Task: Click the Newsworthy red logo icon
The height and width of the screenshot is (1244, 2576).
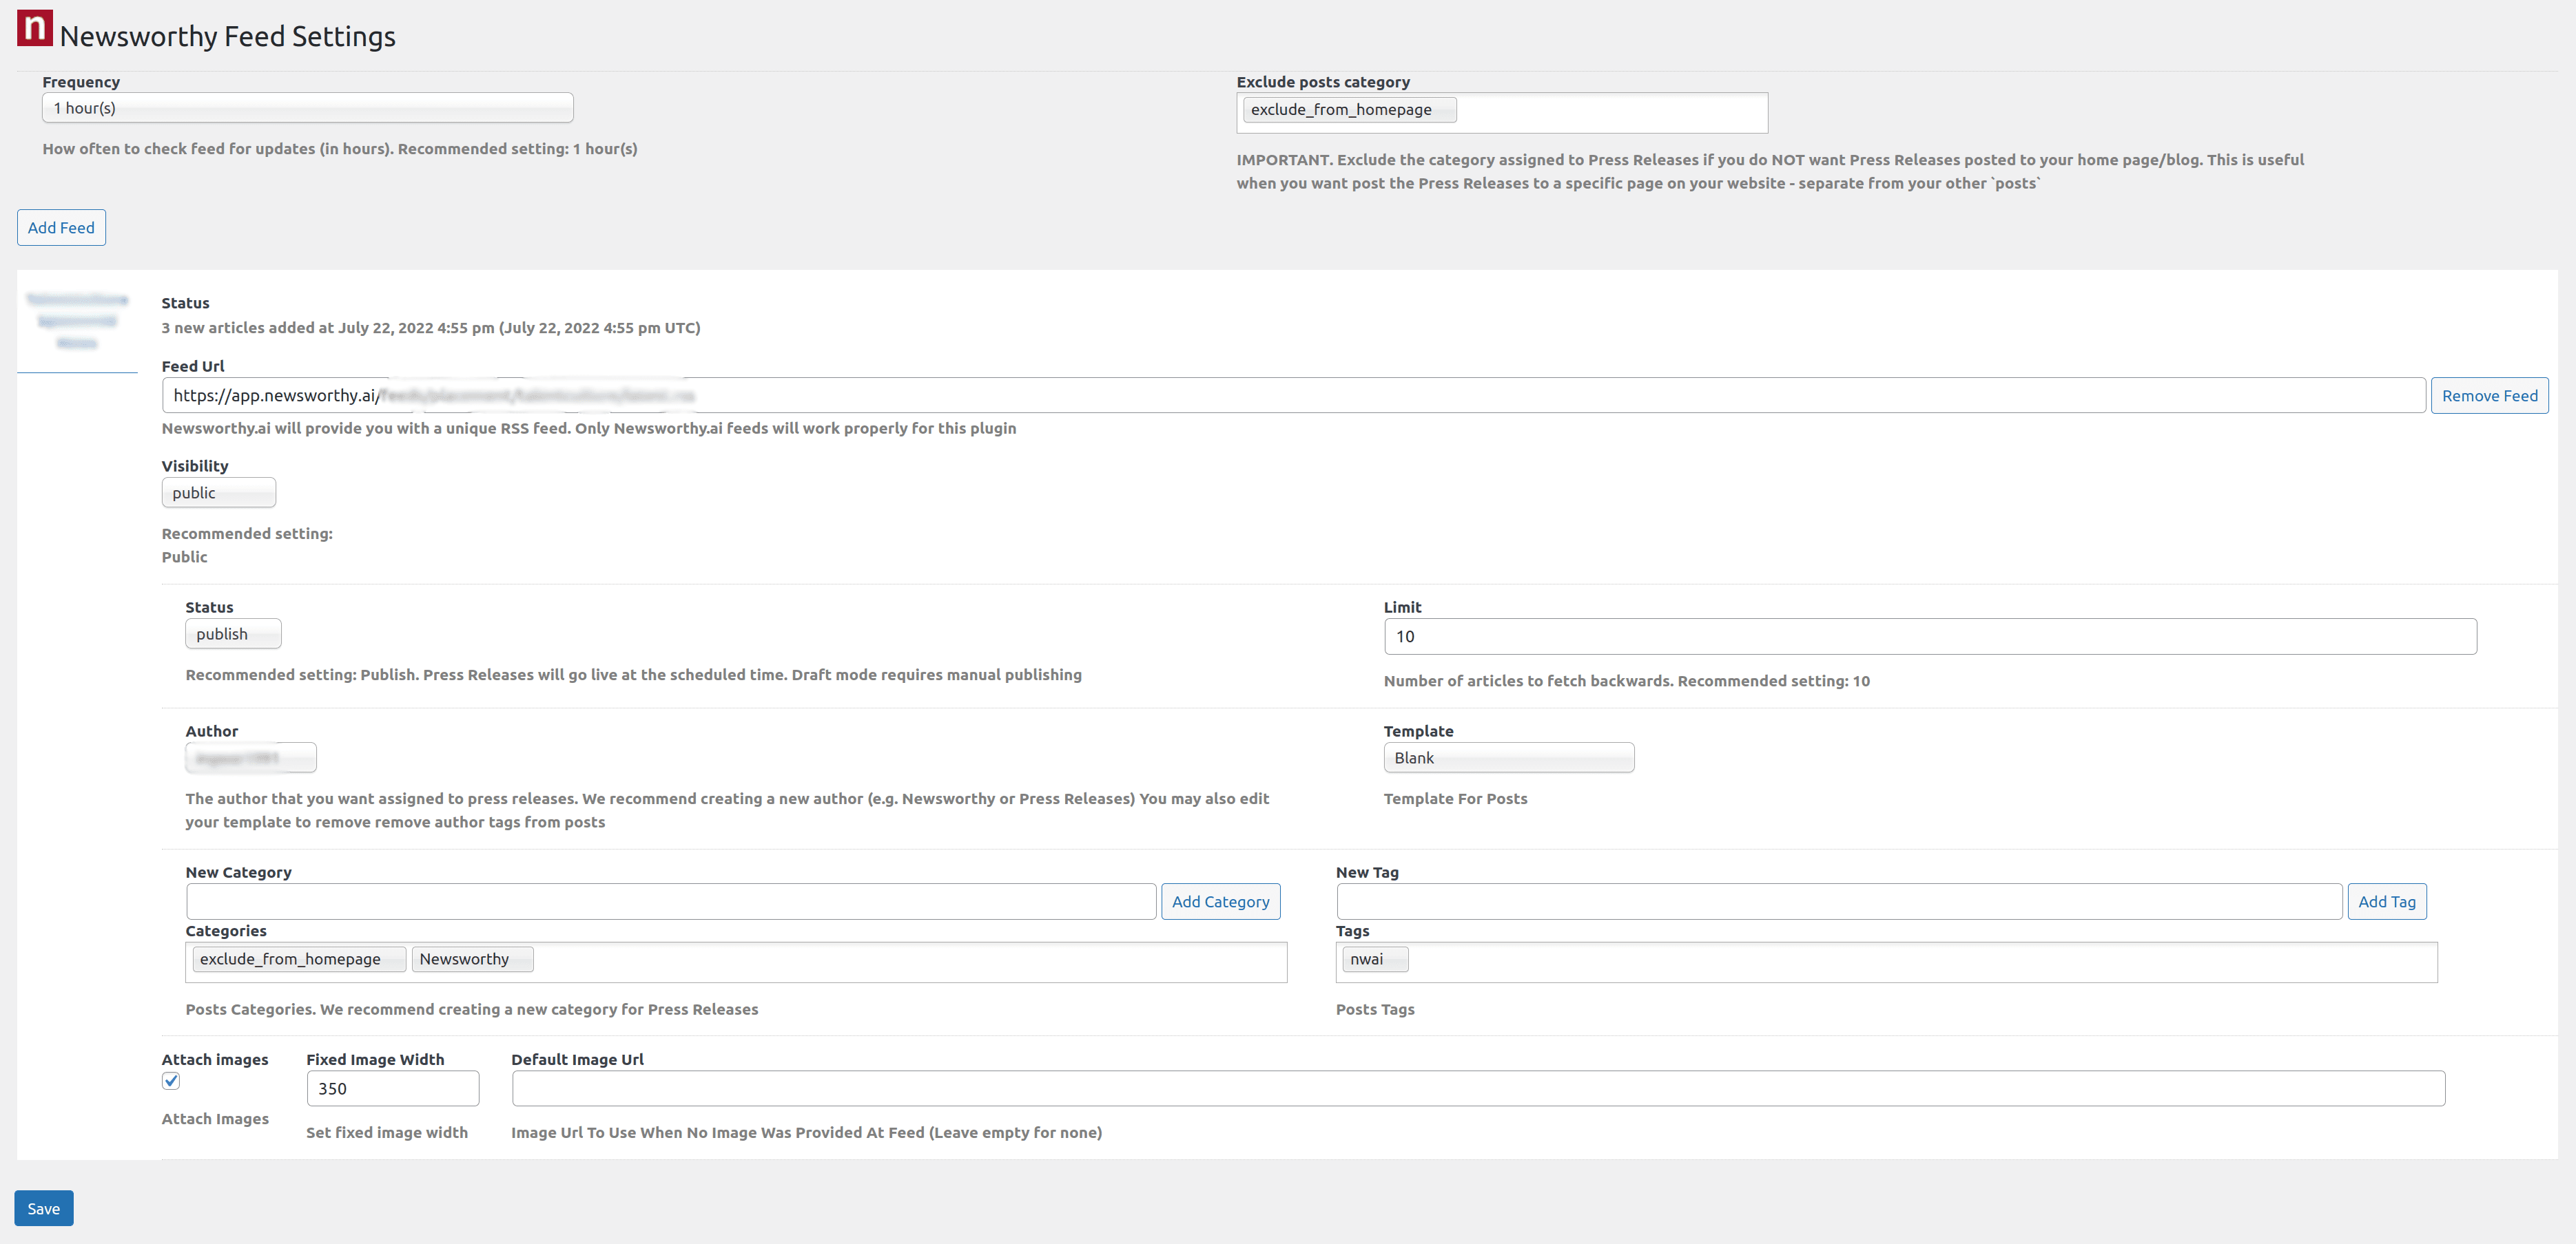Action: pos(35,28)
